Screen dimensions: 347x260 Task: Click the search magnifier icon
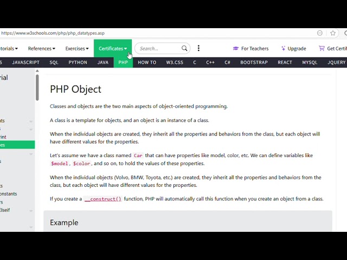tap(184, 48)
